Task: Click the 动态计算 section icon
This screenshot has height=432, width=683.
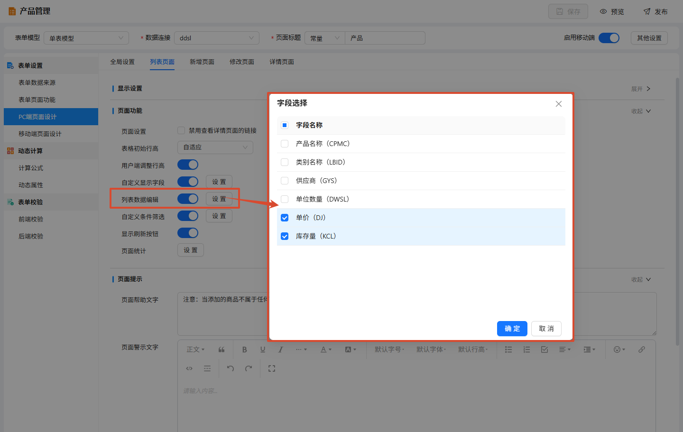Action: pyautogui.click(x=10, y=151)
